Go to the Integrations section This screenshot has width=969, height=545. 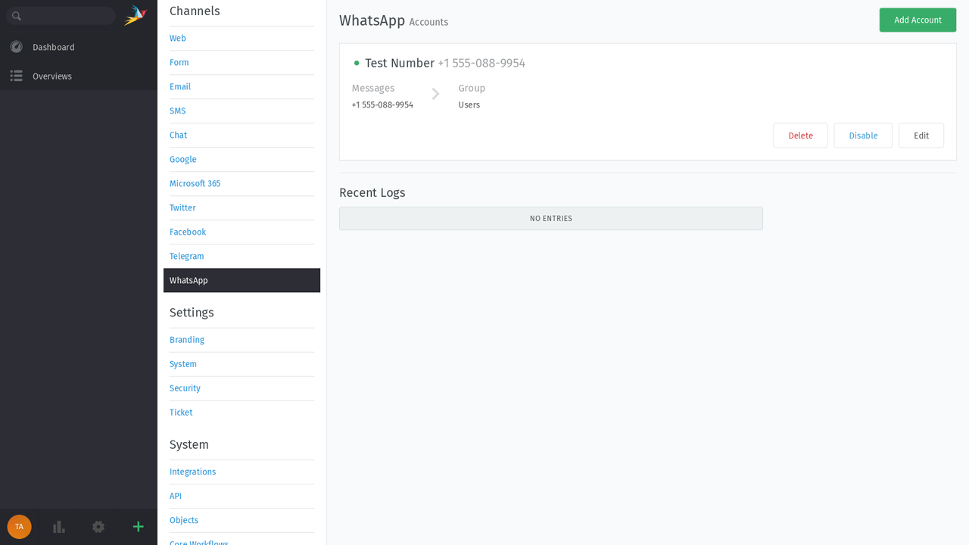tap(192, 472)
